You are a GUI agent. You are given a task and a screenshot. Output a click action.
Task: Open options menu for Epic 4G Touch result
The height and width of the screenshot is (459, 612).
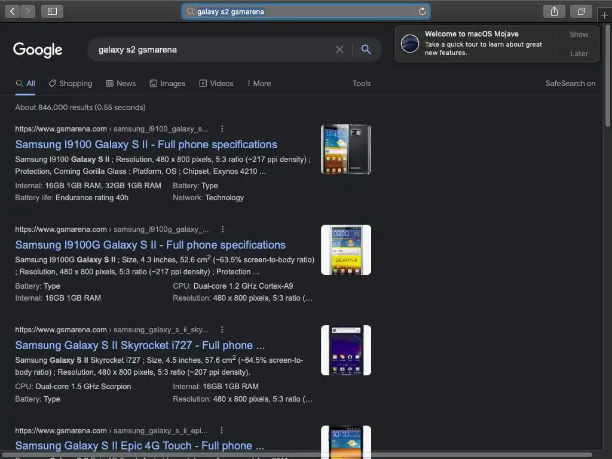pyautogui.click(x=222, y=430)
